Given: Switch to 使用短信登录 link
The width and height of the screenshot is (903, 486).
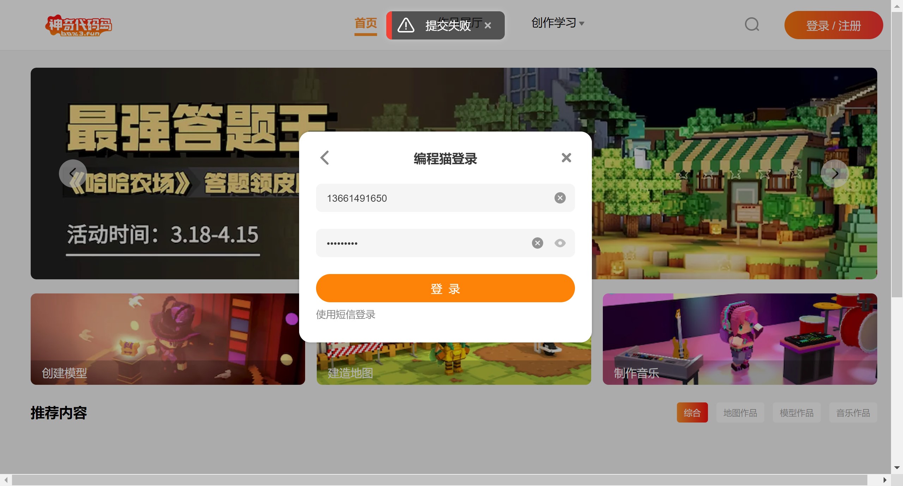Looking at the screenshot, I should (345, 314).
